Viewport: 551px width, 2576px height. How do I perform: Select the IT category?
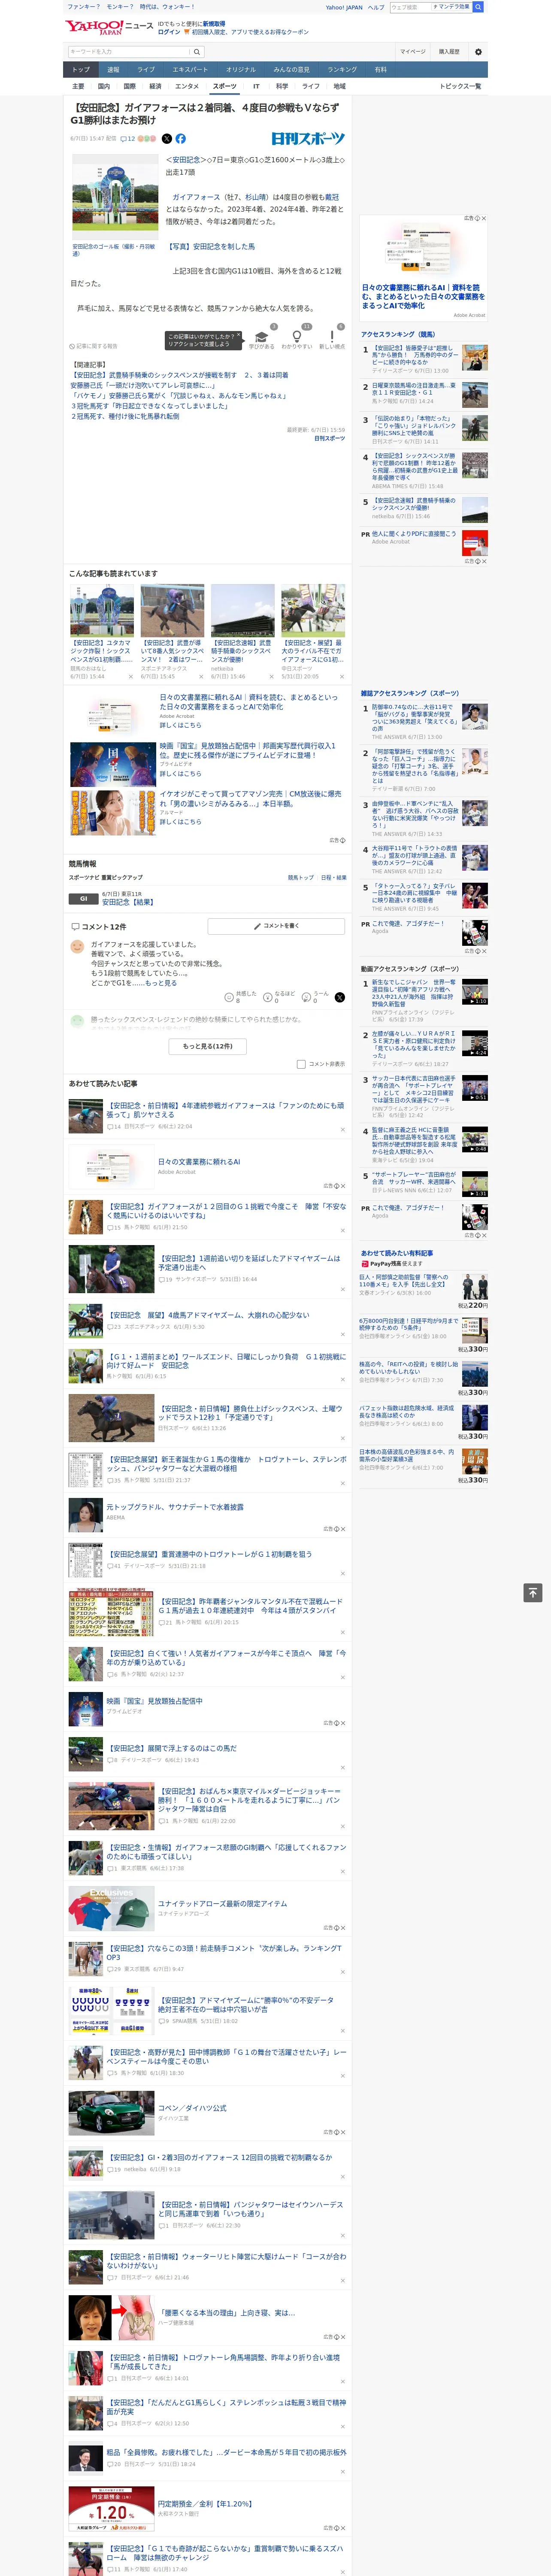pyautogui.click(x=256, y=87)
